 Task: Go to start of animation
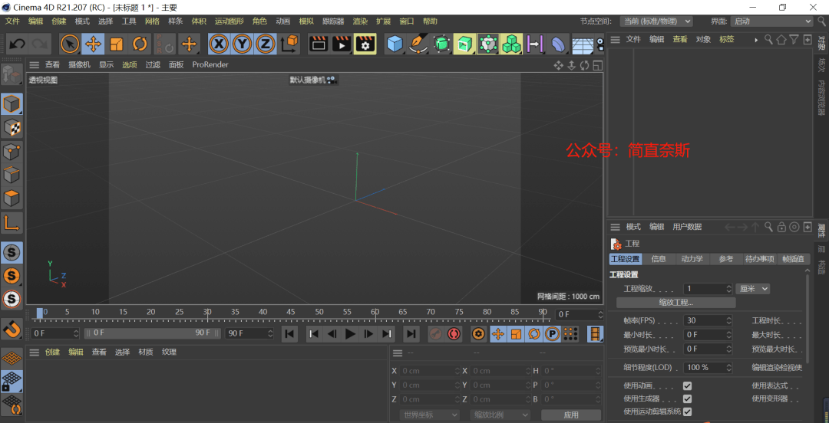tap(289, 334)
